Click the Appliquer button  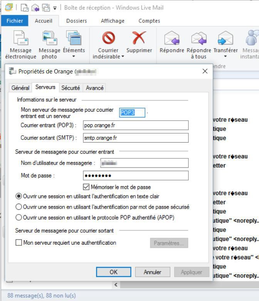tap(192, 272)
